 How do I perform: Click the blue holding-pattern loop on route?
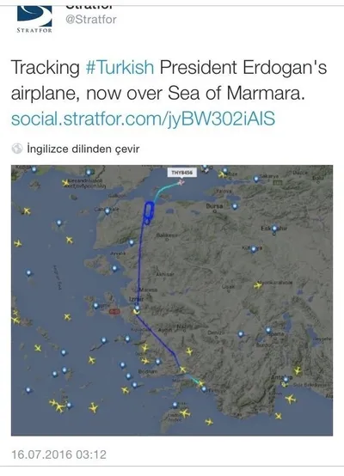149,212
